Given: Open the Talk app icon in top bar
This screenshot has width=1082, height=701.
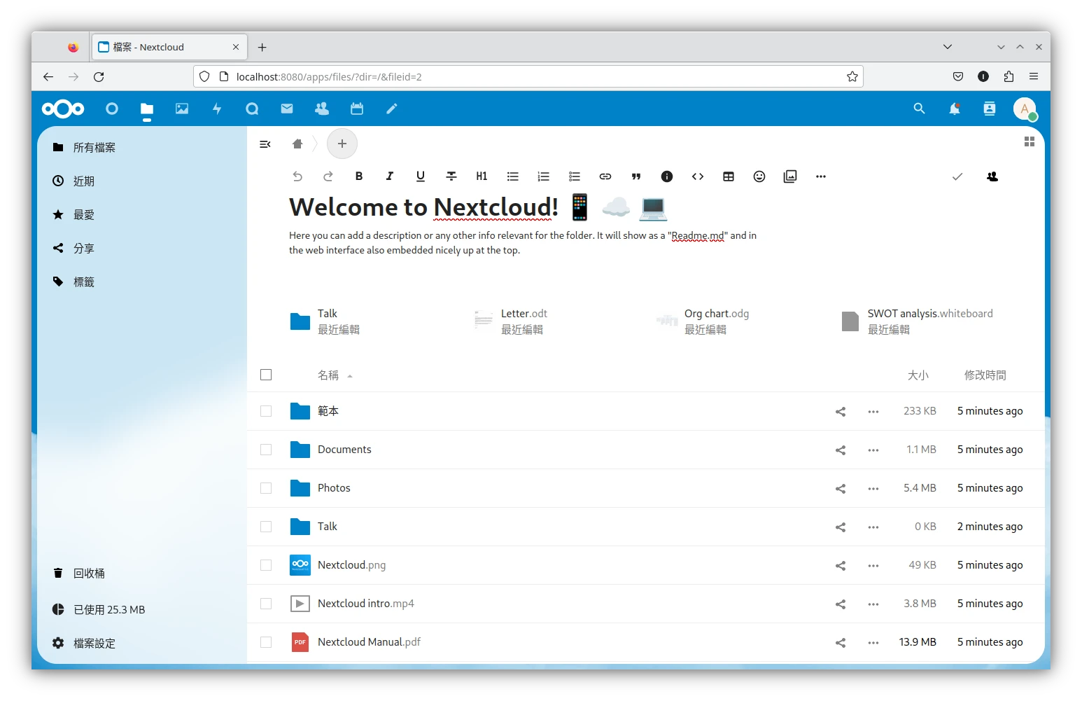Looking at the screenshot, I should click(252, 109).
